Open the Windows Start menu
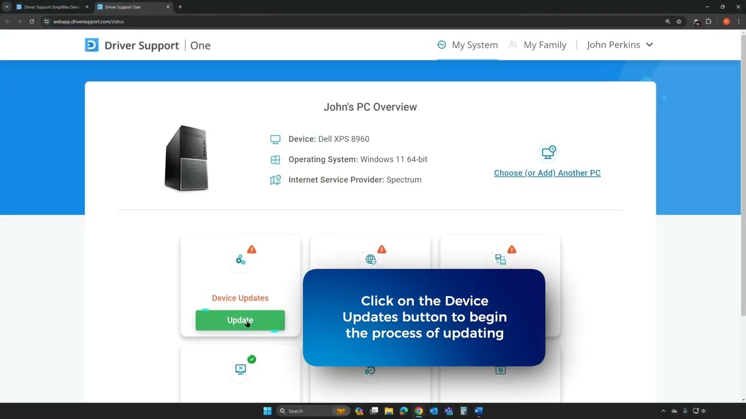The image size is (746, 419). coord(267,411)
